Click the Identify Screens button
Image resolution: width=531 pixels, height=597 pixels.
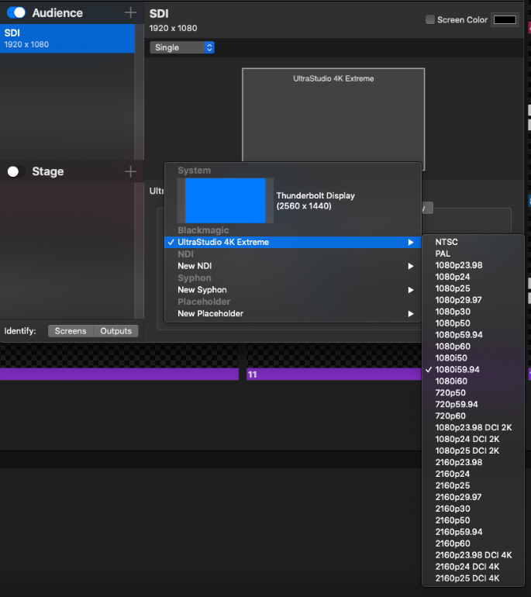[71, 331]
